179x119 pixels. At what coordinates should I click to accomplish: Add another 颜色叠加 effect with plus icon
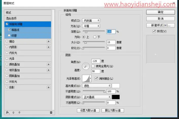pos(48,64)
